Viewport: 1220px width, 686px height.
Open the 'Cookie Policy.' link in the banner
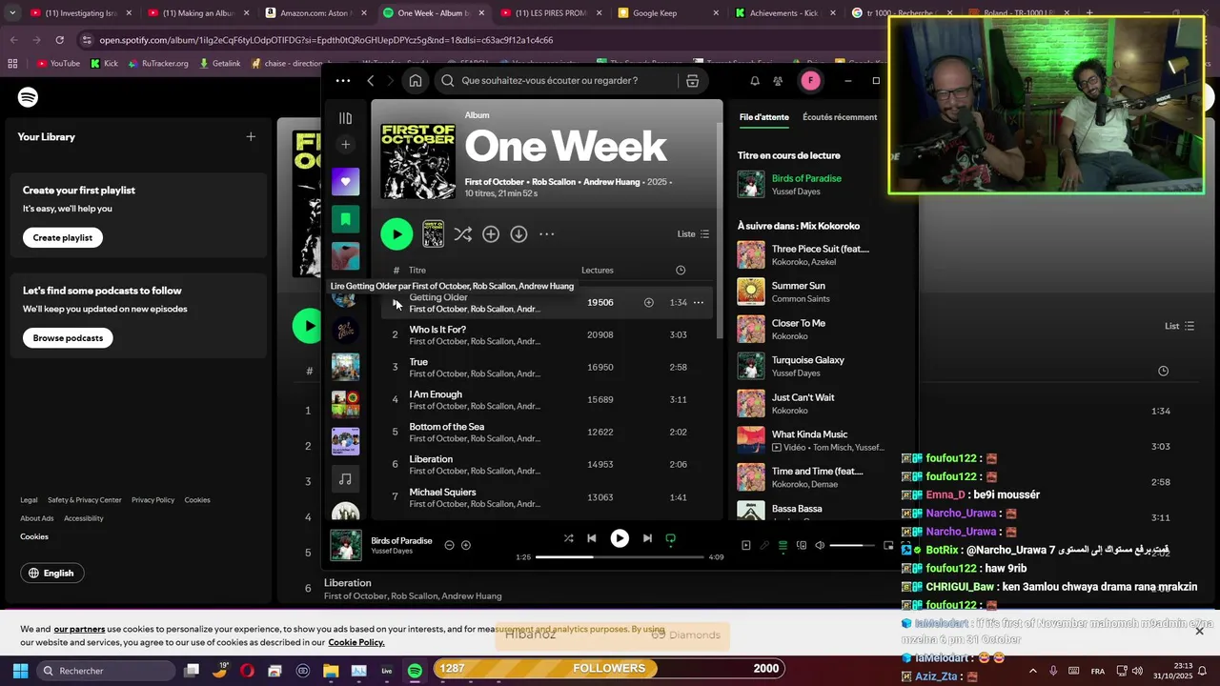click(x=356, y=642)
